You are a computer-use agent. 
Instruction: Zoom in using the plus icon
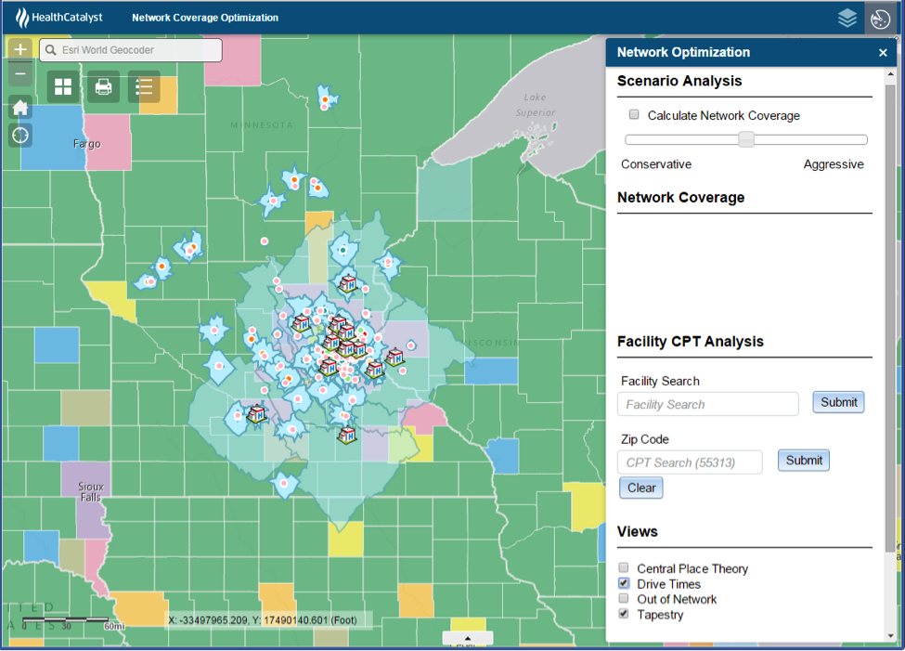click(19, 47)
